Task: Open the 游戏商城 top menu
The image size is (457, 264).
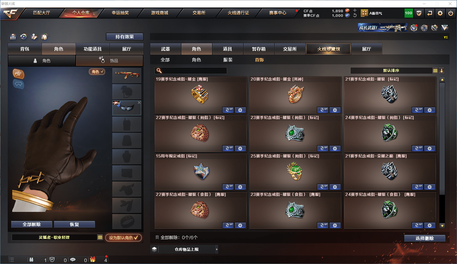Action: pos(159,13)
